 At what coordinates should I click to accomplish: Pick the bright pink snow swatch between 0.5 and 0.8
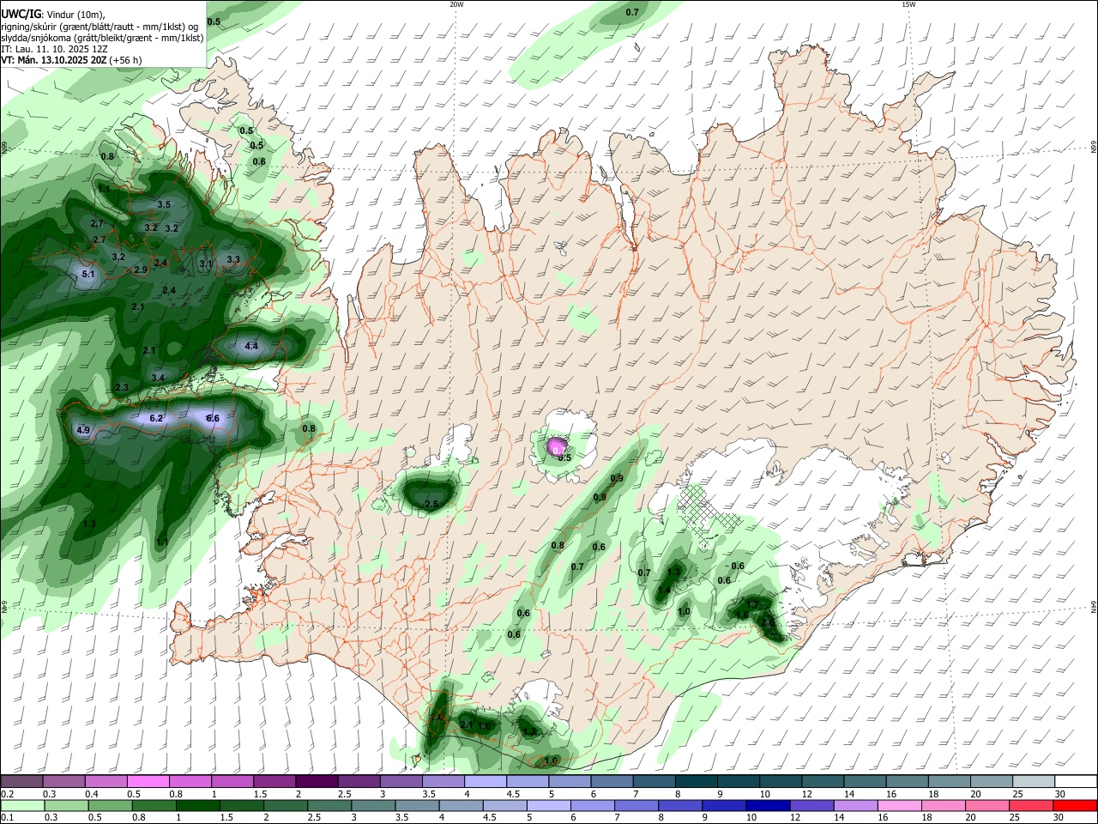(148, 781)
